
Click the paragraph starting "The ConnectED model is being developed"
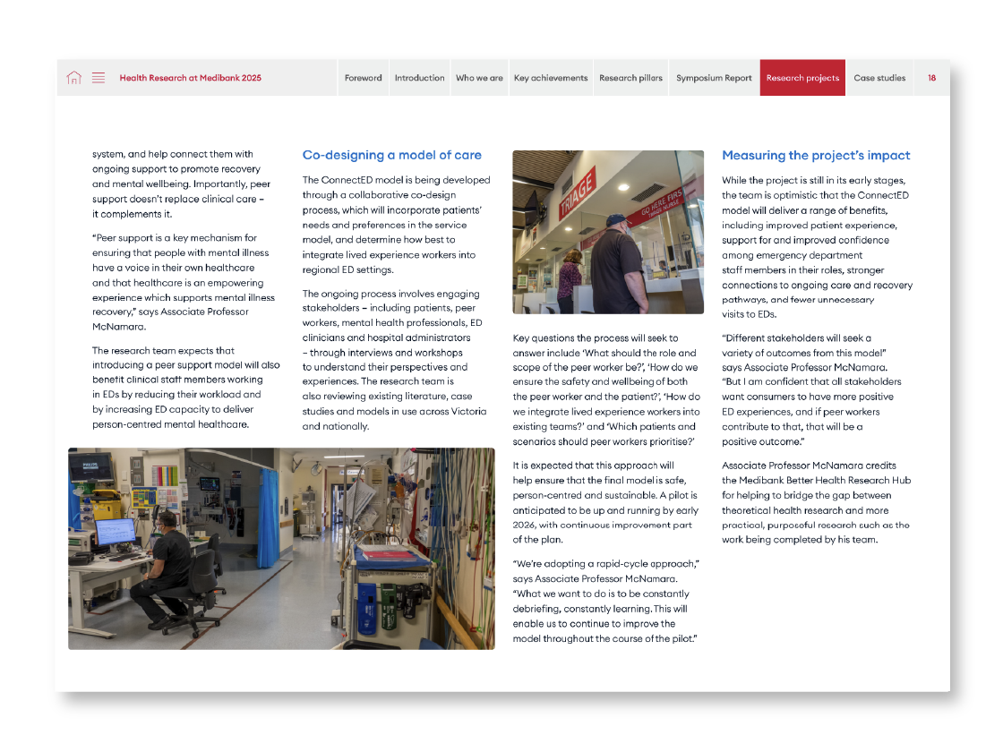coord(397,225)
